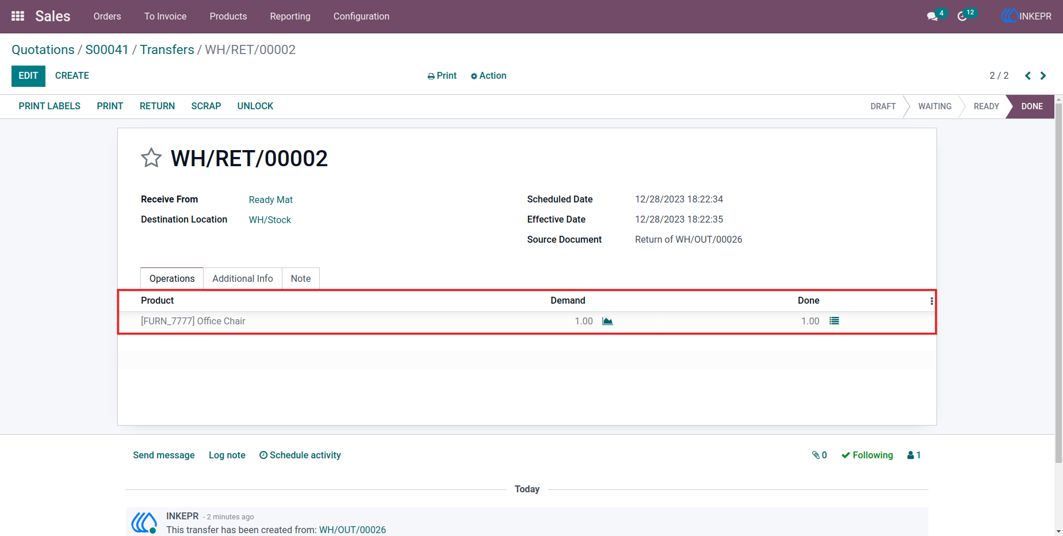Click the INKEPR user menu
The width and height of the screenshot is (1063, 536).
1026,16
